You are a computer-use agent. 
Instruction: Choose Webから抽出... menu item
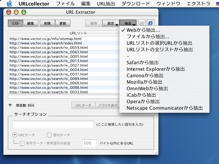point(164,30)
